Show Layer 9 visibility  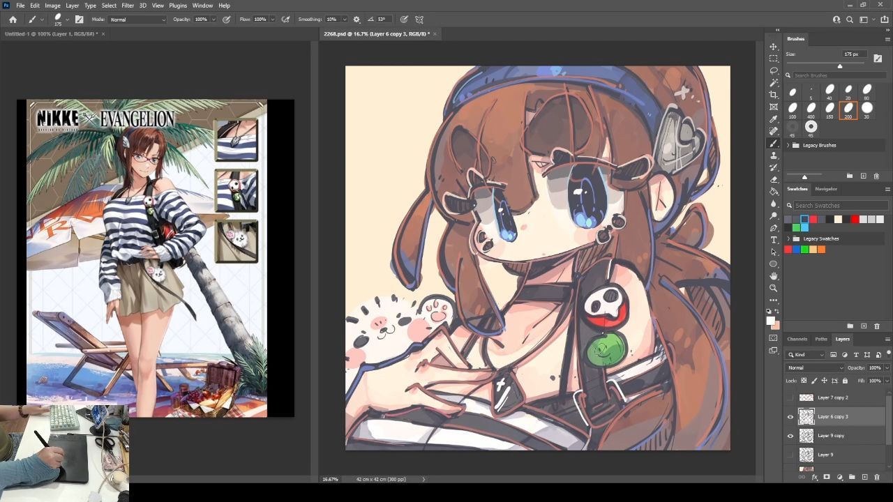(x=790, y=455)
